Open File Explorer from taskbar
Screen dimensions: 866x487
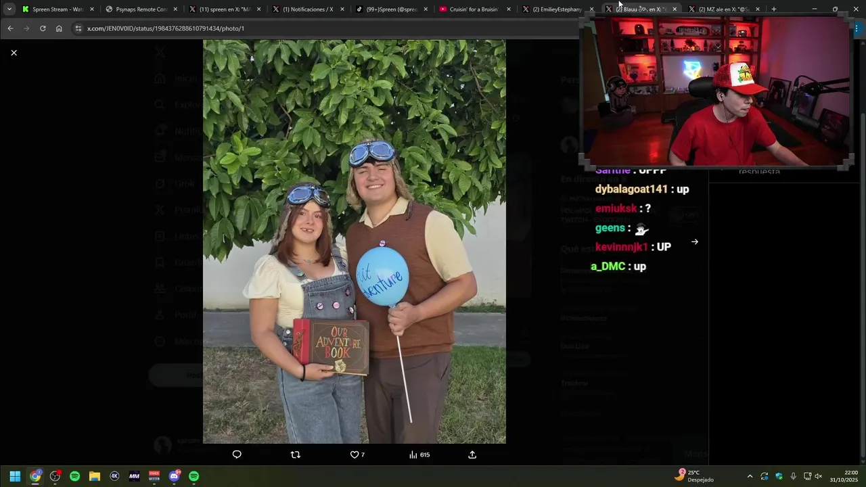[x=95, y=476]
